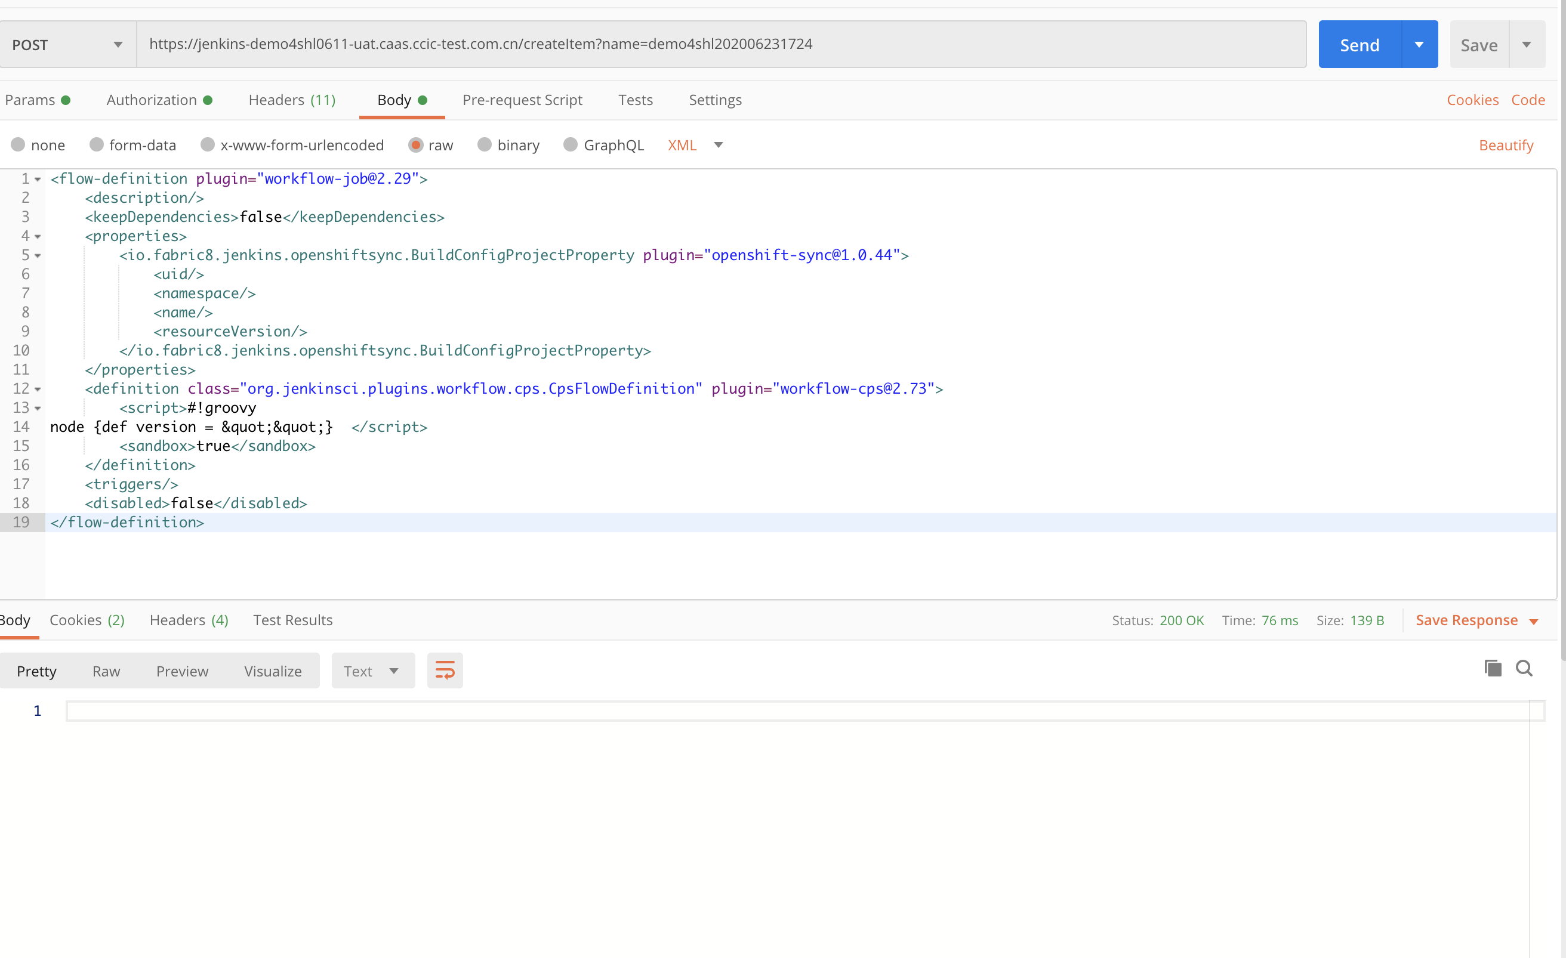This screenshot has width=1566, height=958.
Task: Switch body type to GraphQL
Action: [x=603, y=145]
